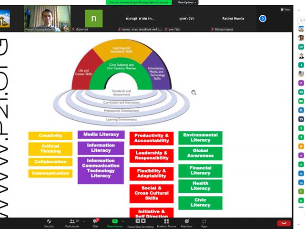This screenshot has width=305, height=229.
Task: Click the muted mic icon beside Ratirat Homla's name
Action: pos(213,29)
